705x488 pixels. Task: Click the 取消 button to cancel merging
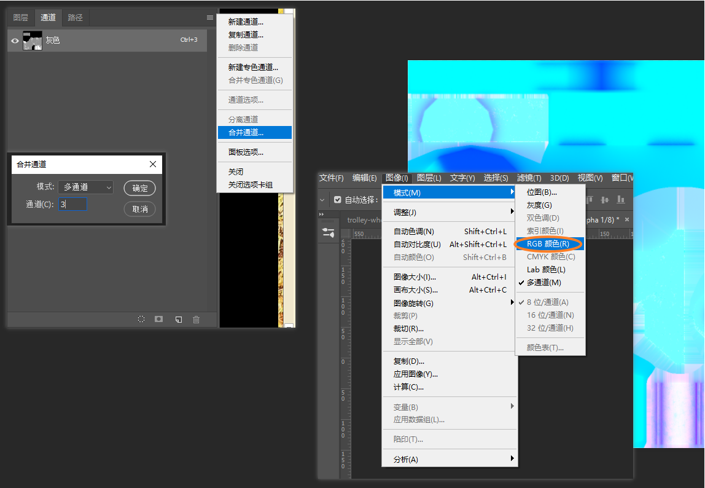click(139, 208)
